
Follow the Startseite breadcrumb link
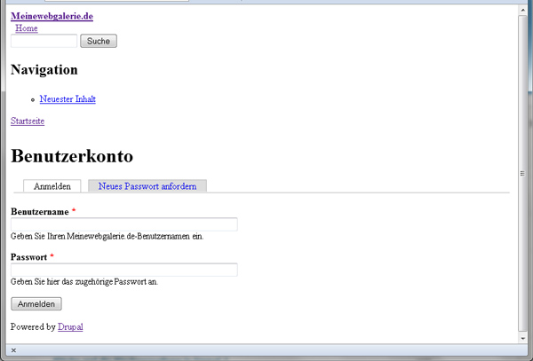[28, 121]
